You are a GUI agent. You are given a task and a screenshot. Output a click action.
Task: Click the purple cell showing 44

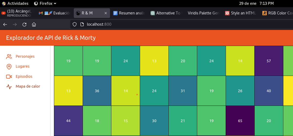click(x=68, y=121)
